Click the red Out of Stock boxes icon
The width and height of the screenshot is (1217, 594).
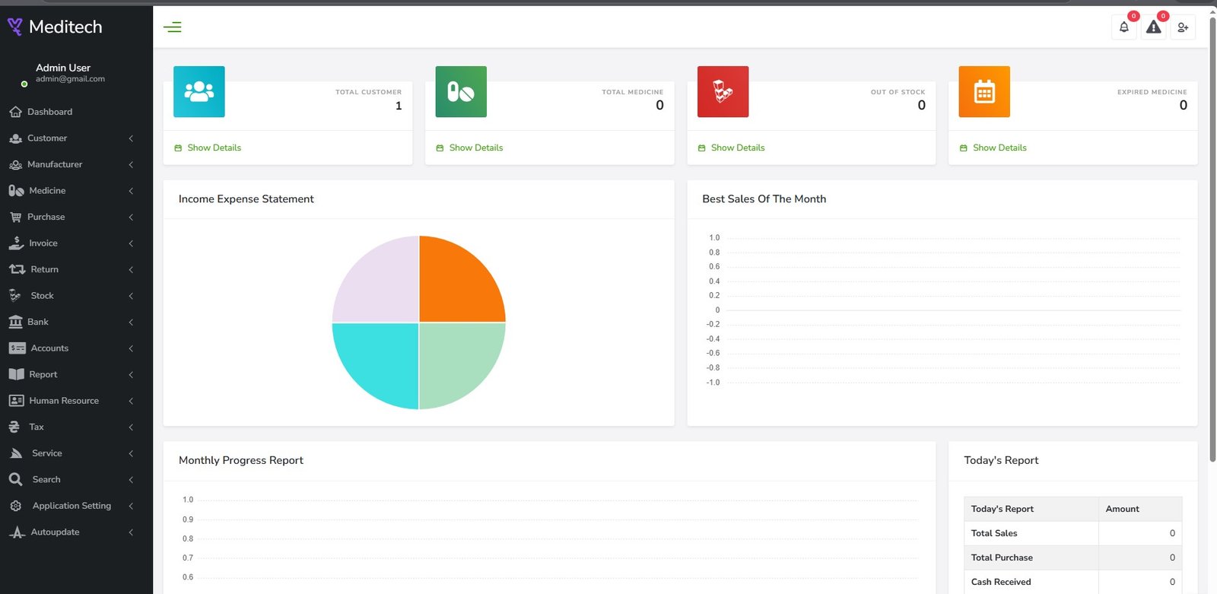click(x=723, y=92)
